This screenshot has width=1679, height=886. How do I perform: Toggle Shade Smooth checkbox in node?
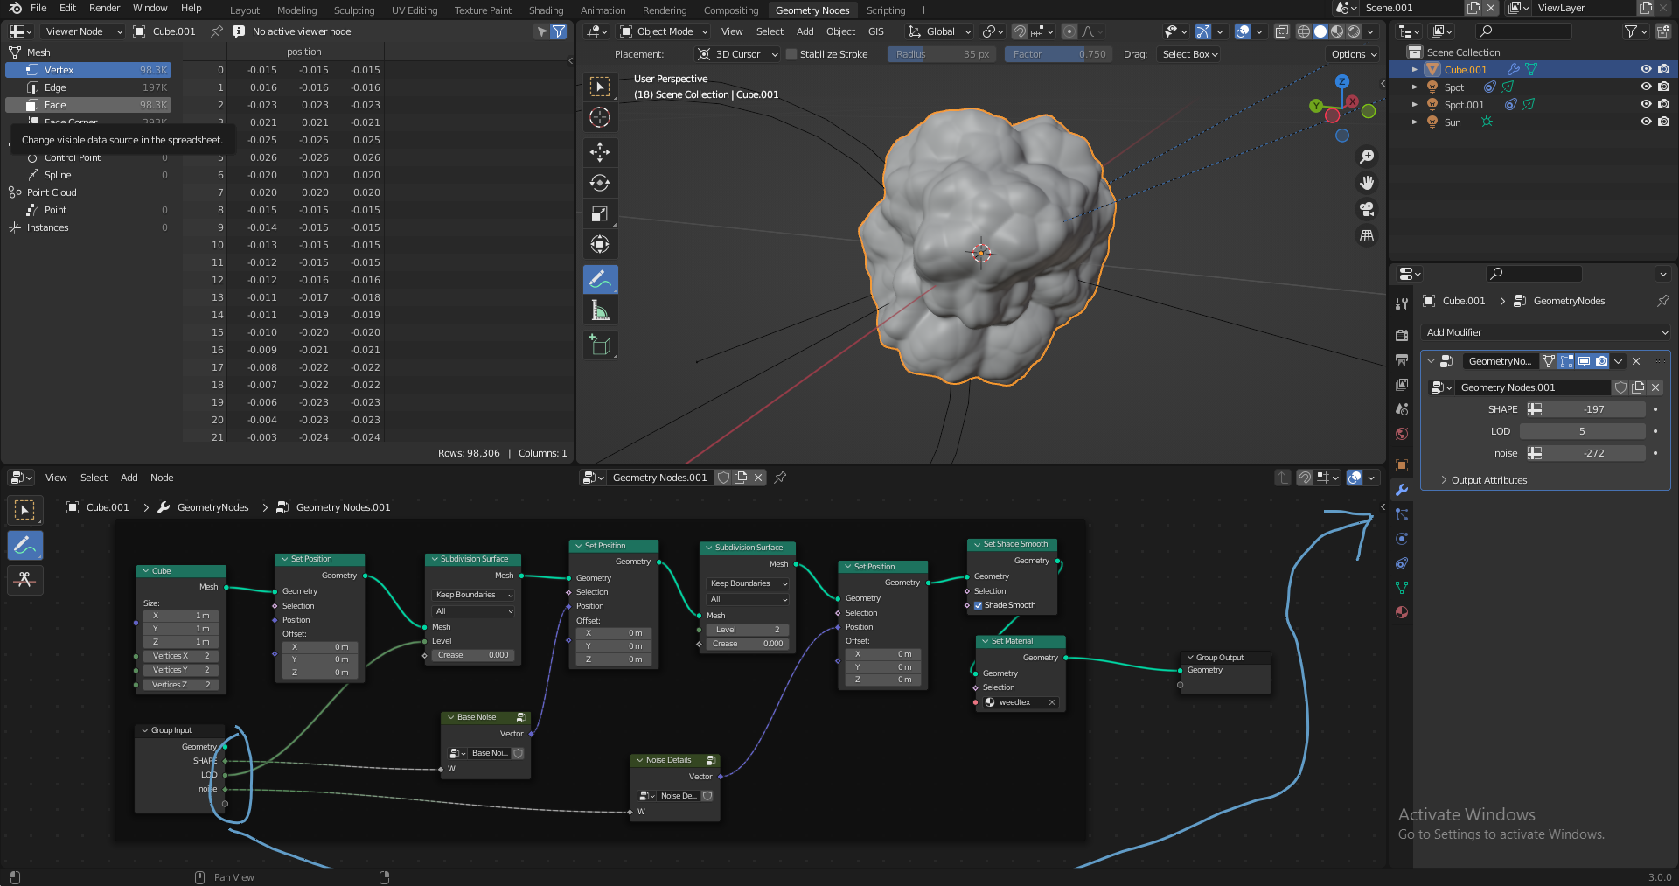(979, 605)
